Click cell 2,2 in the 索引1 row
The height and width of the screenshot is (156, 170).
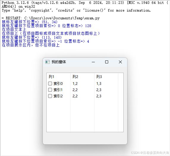coord(75,90)
